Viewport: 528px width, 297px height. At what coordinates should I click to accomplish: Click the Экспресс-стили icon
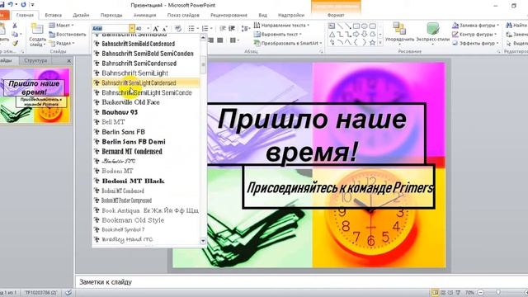[432, 29]
